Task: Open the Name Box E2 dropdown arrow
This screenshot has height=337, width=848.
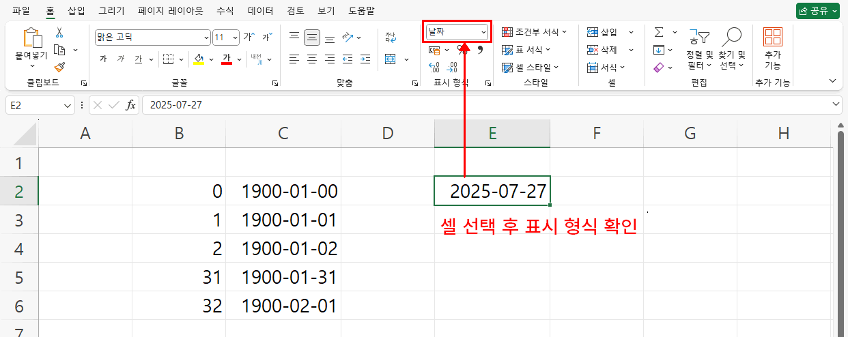Action: (x=68, y=105)
